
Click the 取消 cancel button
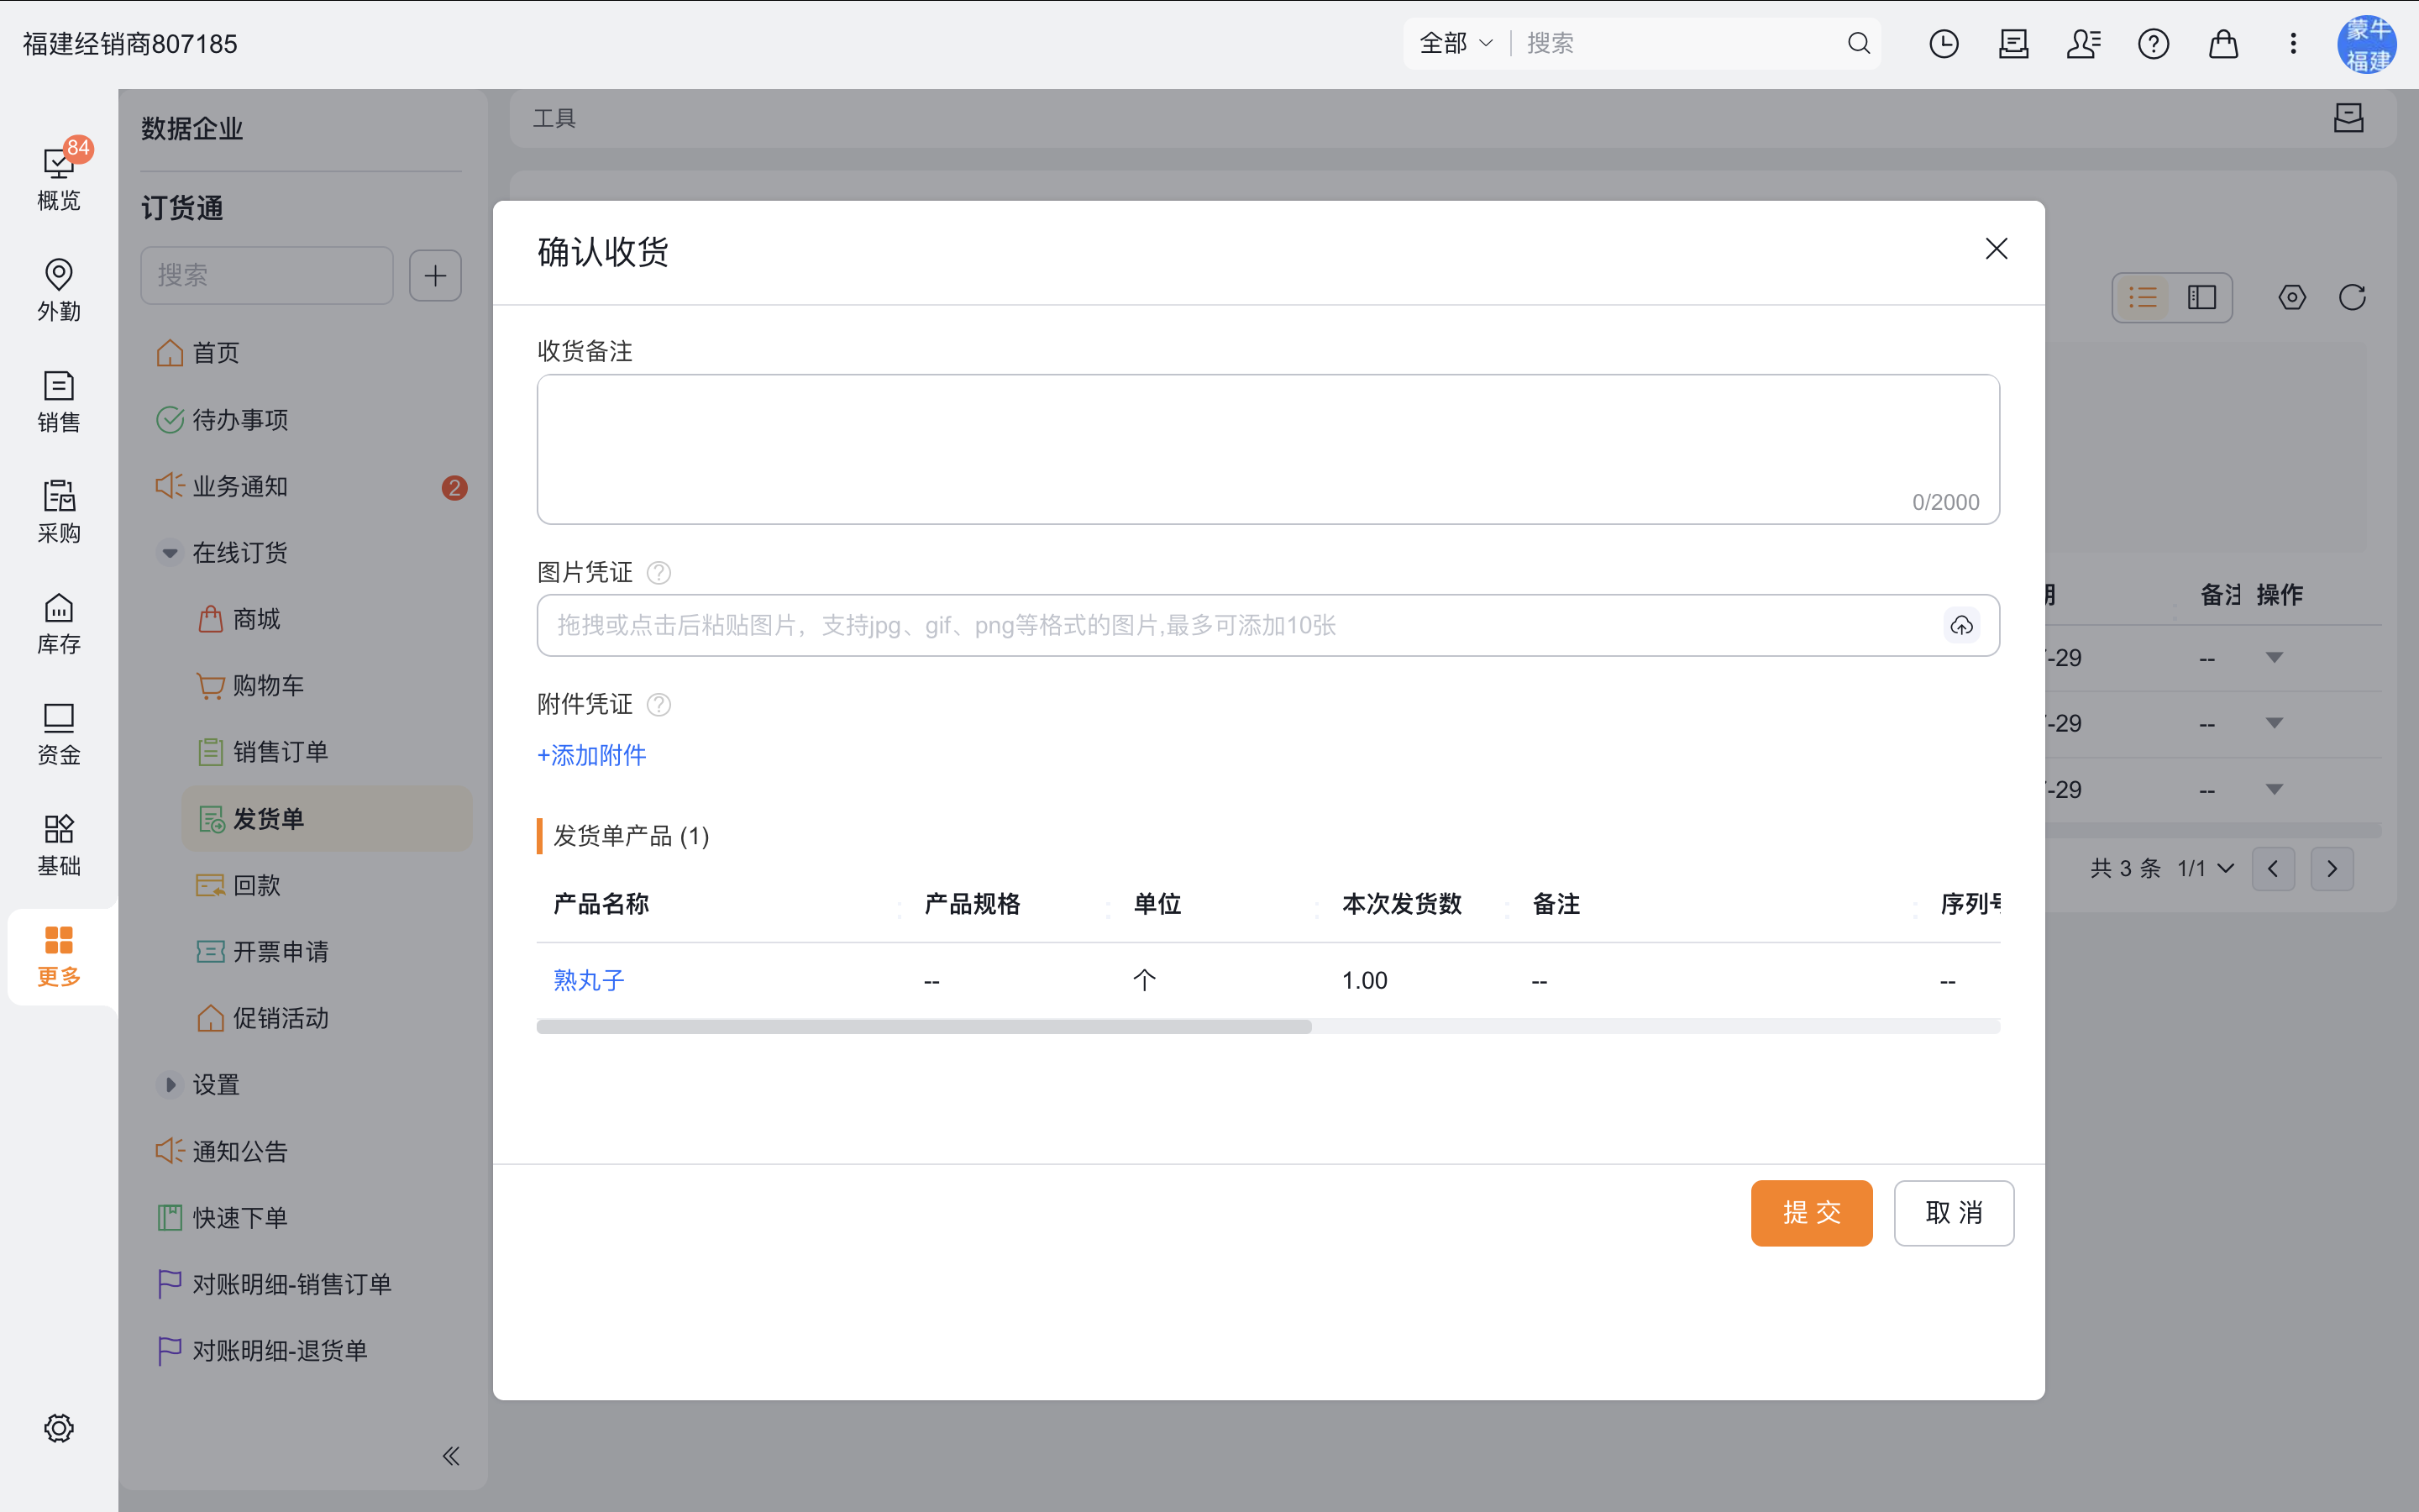tap(1953, 1213)
